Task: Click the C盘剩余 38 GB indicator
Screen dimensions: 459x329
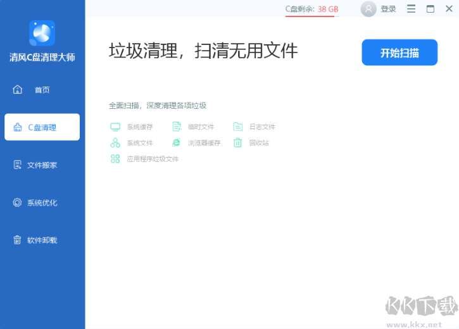Action: pyautogui.click(x=311, y=9)
